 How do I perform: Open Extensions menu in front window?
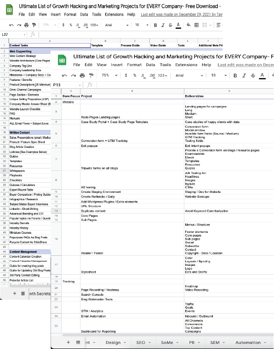click(x=186, y=65)
